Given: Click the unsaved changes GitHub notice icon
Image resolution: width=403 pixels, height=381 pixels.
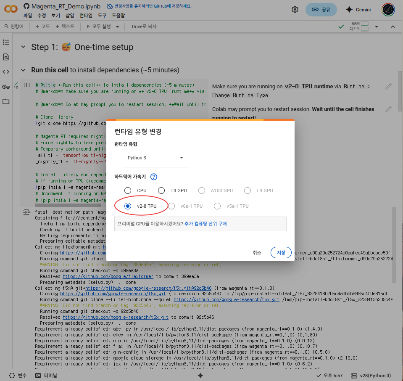Looking at the screenshot, I should 110,6.
